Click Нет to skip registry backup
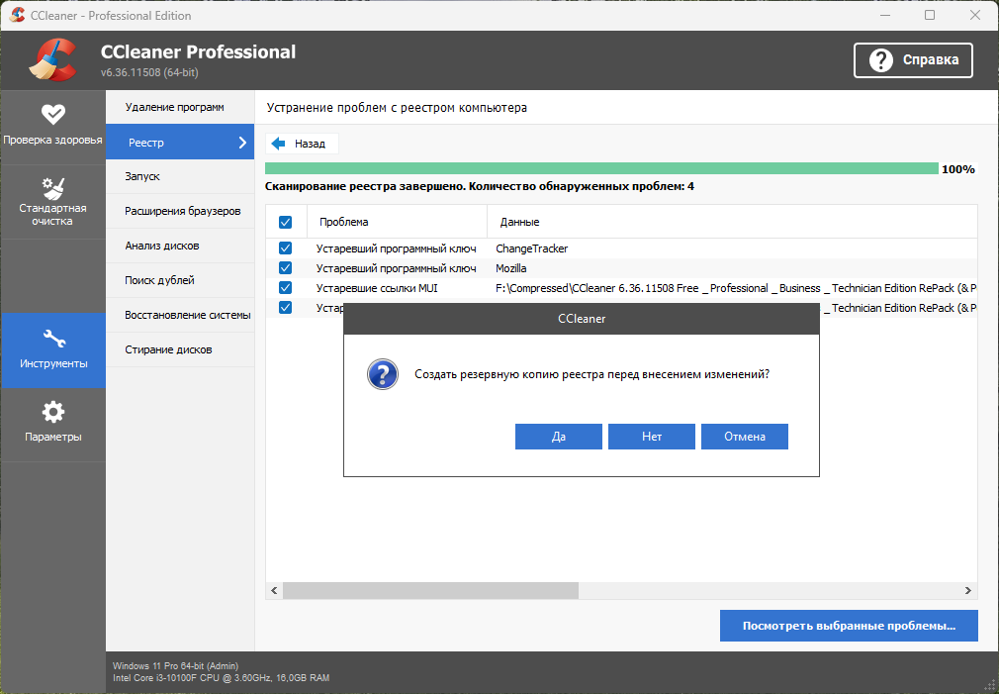 (x=652, y=437)
